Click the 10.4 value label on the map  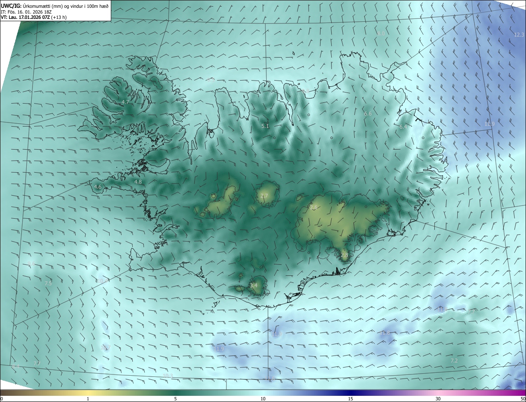[102, 281]
